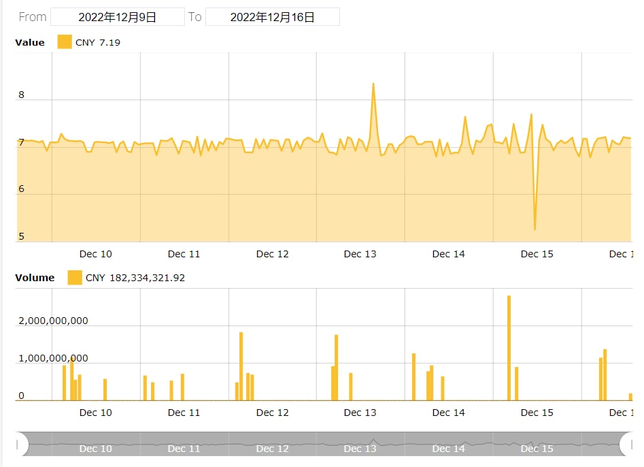Image resolution: width=644 pixels, height=467 pixels.
Task: Click the 'Value' chart title label
Action: click(x=30, y=43)
